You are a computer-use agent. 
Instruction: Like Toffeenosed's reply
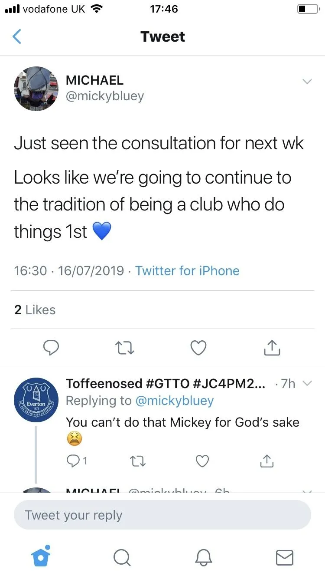202,461
